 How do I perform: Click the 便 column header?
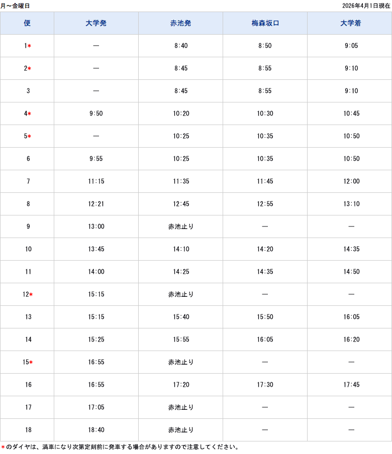point(27,23)
